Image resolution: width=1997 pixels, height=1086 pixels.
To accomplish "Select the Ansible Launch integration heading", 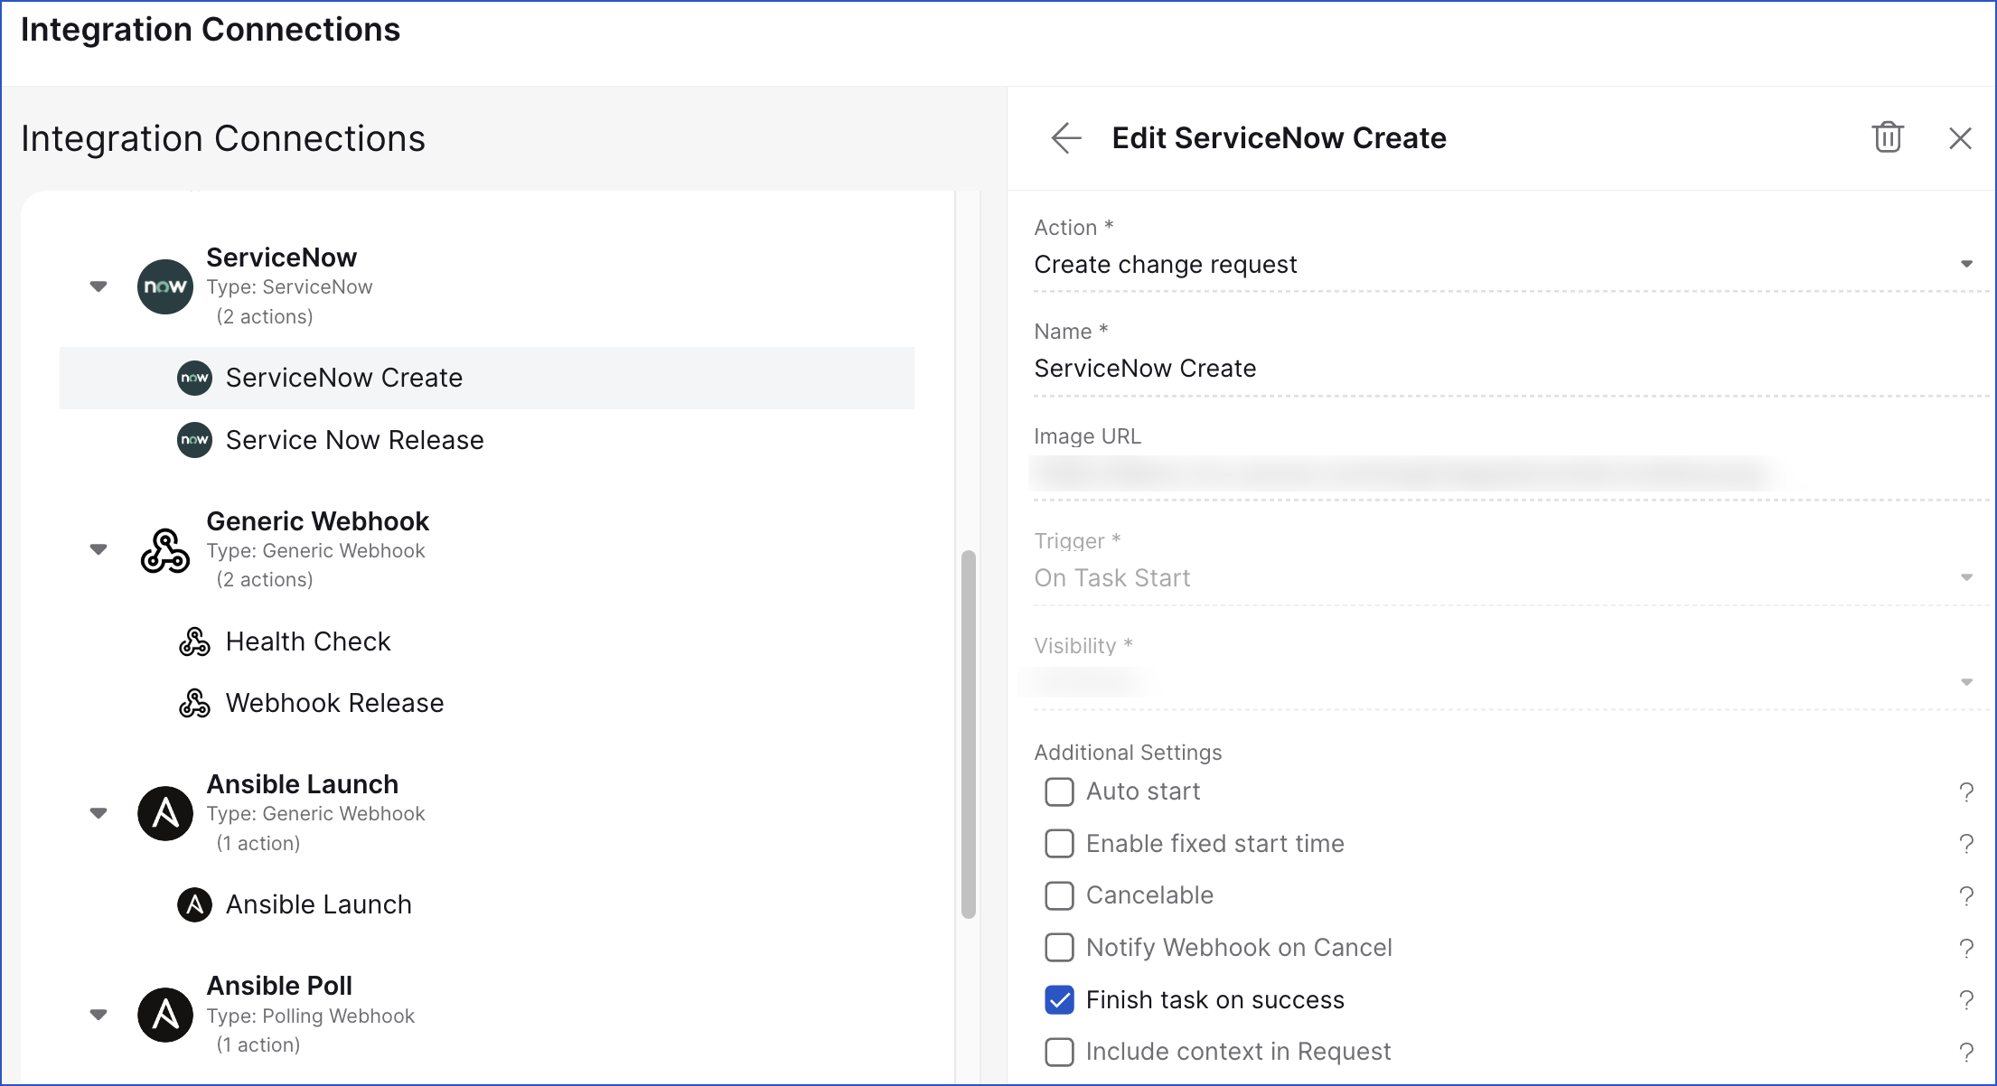I will click(303, 784).
